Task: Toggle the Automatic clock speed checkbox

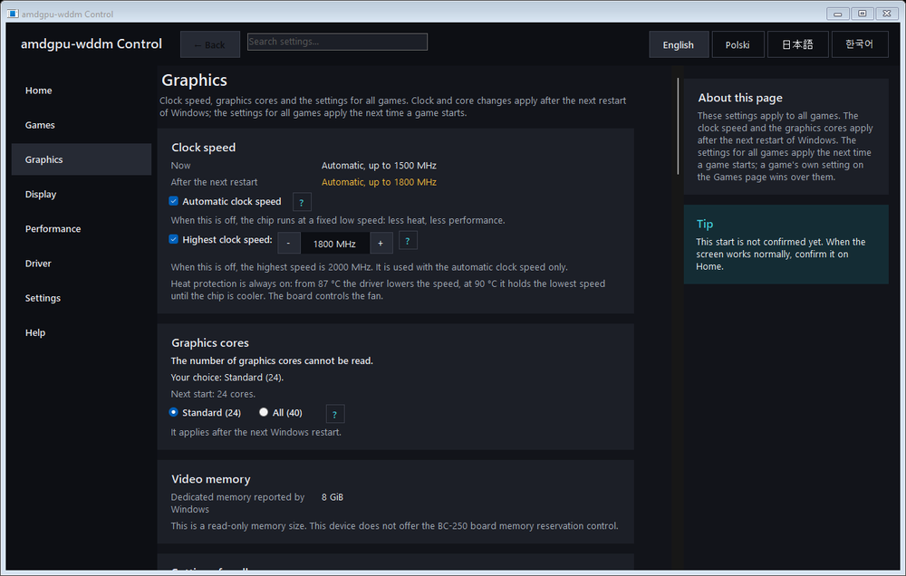Action: [173, 201]
